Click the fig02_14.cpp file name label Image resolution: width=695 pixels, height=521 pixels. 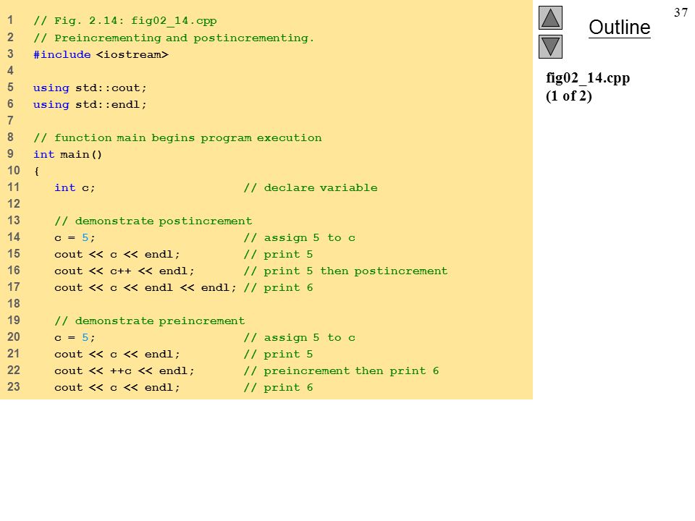pyautogui.click(x=588, y=78)
